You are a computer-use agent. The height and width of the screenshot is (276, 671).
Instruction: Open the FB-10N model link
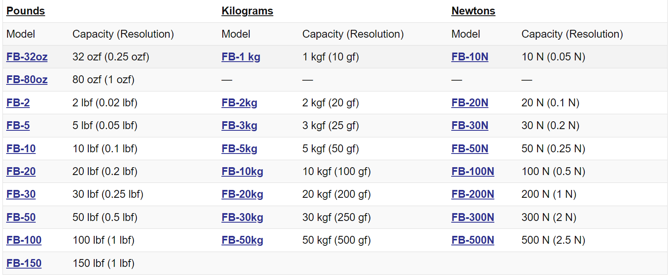point(470,57)
